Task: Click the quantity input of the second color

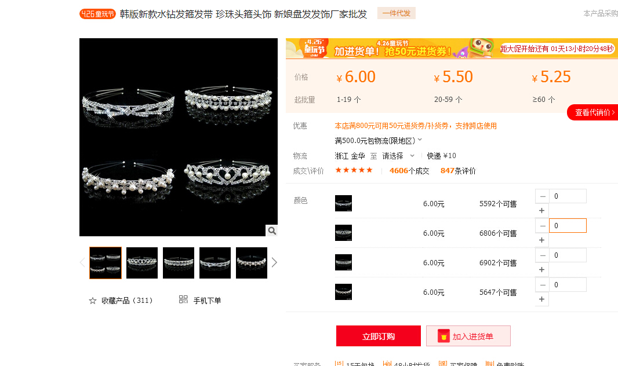Action: pyautogui.click(x=568, y=226)
